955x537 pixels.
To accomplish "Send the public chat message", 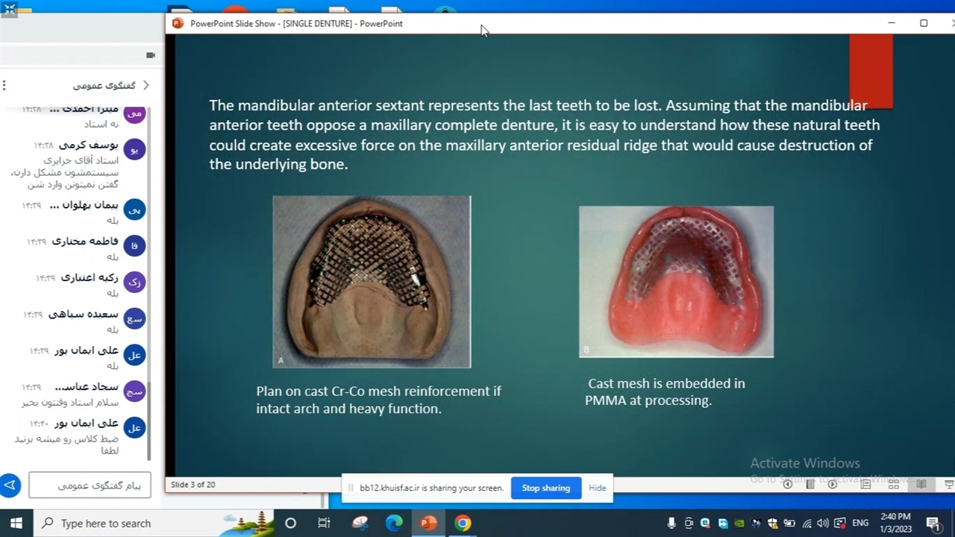I will click(10, 486).
